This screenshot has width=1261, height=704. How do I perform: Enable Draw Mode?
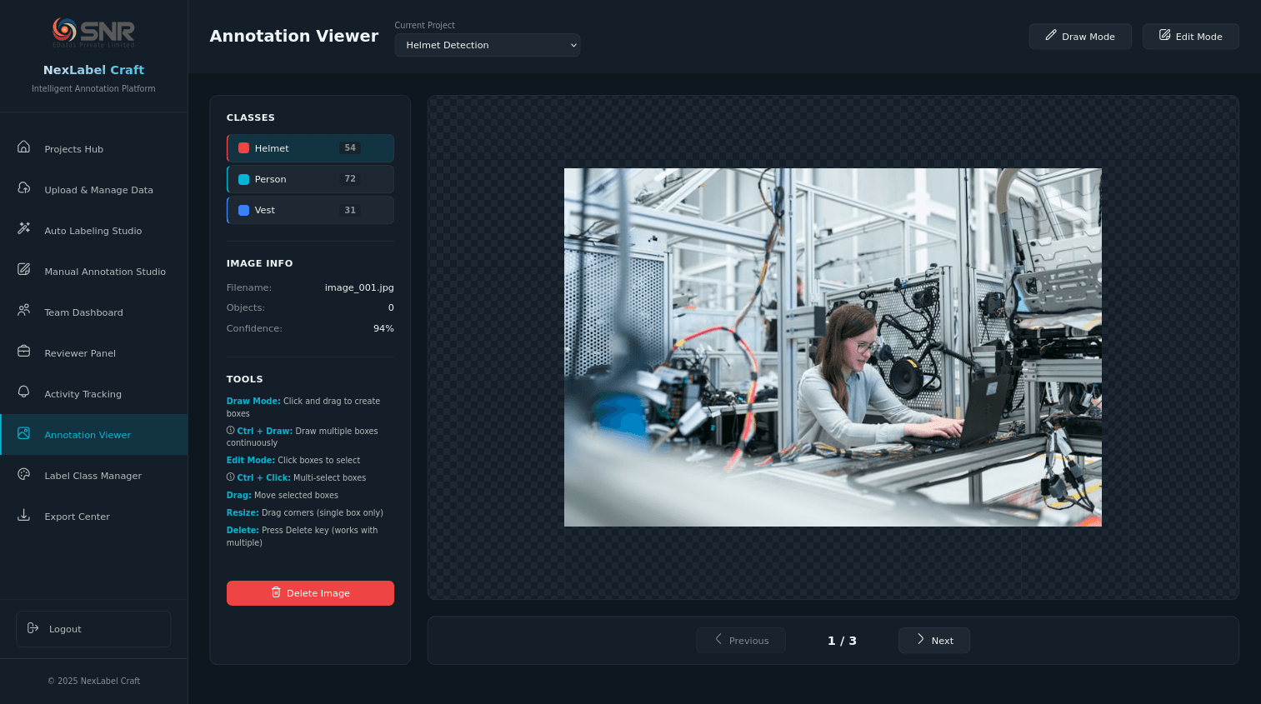click(1079, 37)
